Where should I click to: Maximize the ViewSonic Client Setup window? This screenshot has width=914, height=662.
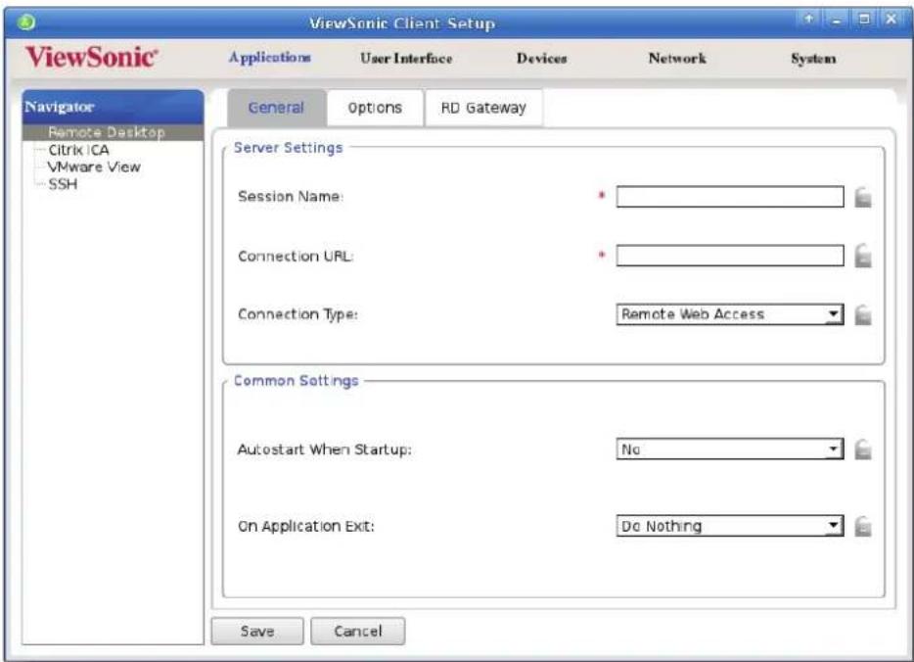coord(864,20)
